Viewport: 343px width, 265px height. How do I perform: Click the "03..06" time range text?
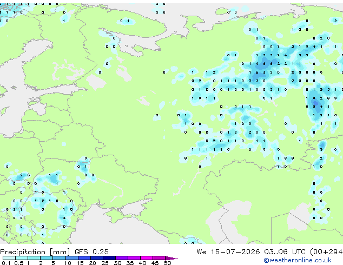click(x=275, y=252)
